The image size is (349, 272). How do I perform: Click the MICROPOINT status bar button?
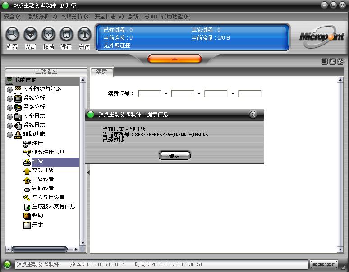point(324,264)
